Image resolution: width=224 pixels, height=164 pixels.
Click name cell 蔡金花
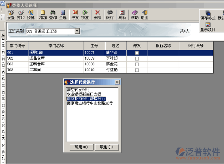pos(116,64)
